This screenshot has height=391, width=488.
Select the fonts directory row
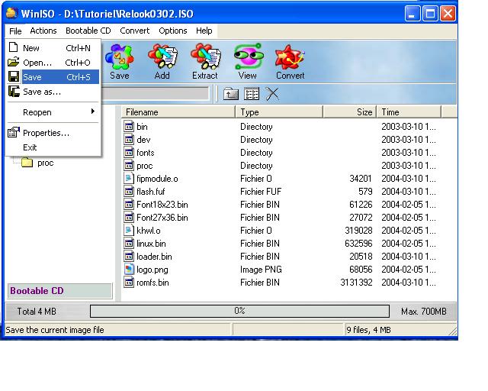click(280, 153)
